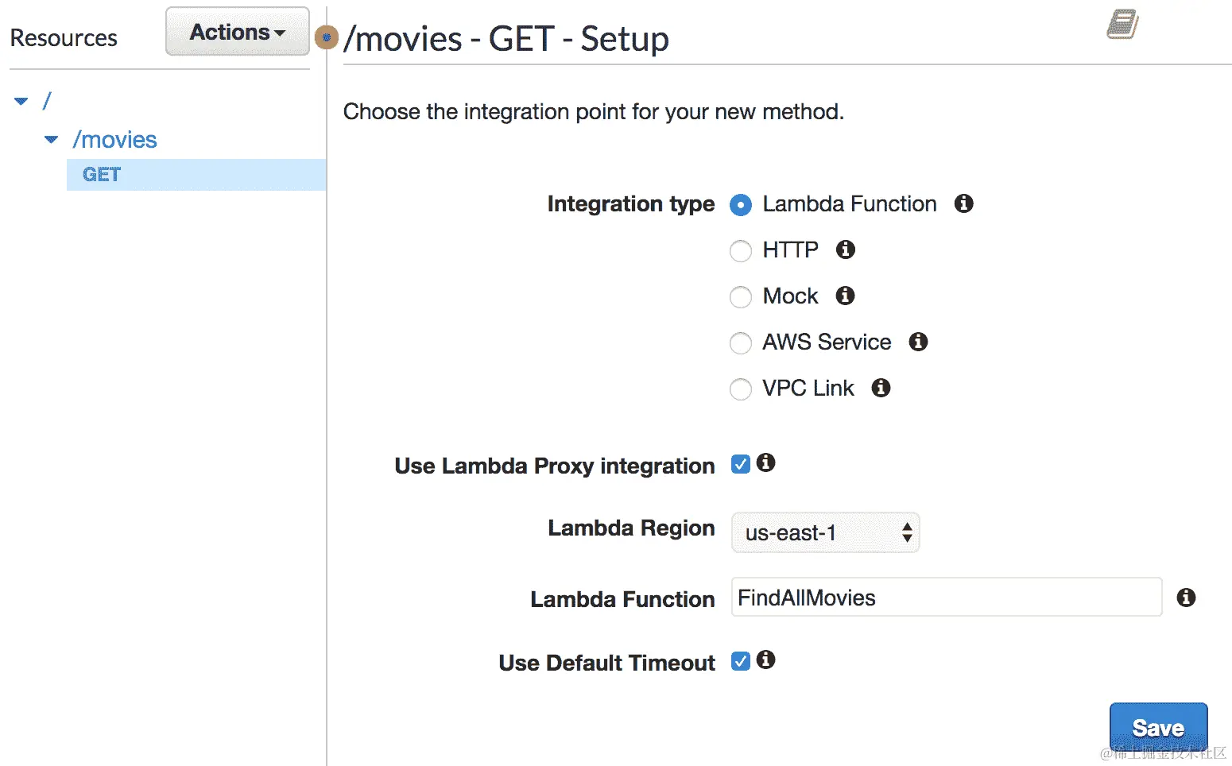
Task: Click info icon next to Lambda Proxy checkbox
Action: pyautogui.click(x=765, y=462)
